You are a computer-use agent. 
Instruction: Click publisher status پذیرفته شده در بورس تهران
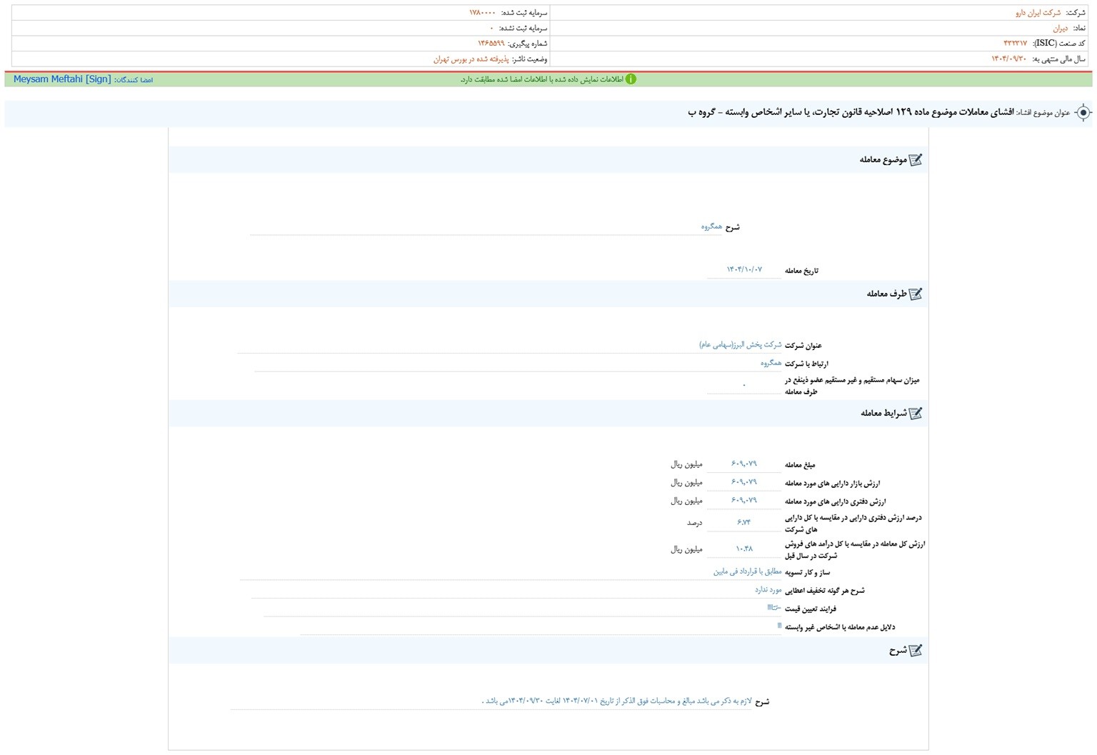click(x=471, y=59)
